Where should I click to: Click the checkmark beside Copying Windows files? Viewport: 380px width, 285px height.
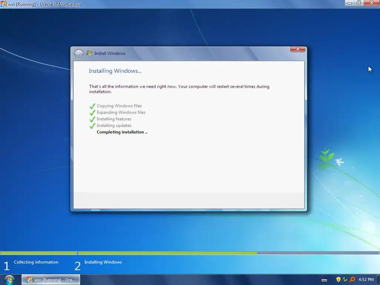pos(92,106)
